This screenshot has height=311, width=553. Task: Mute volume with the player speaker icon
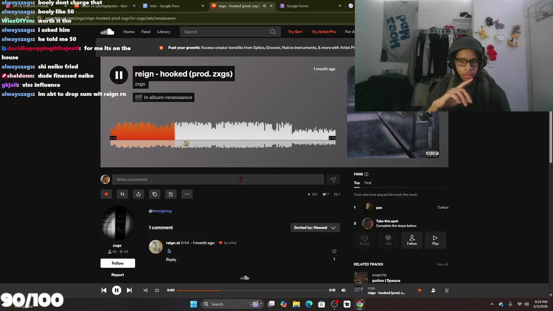coord(343,290)
